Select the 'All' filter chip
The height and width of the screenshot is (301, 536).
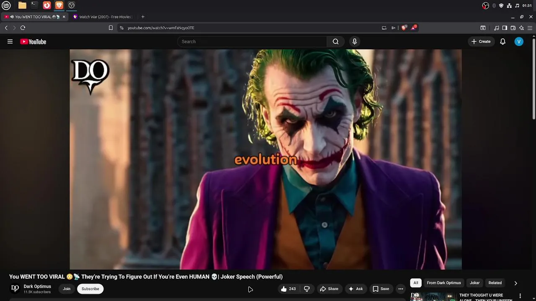click(x=416, y=283)
